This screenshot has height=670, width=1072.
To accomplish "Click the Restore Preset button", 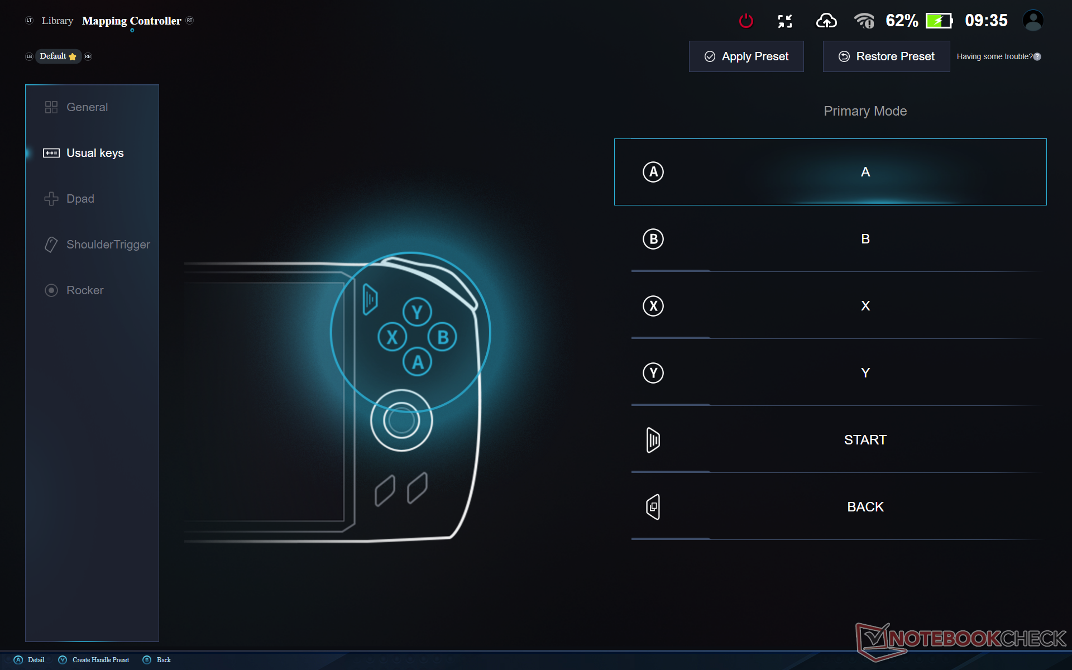I will click(x=887, y=56).
